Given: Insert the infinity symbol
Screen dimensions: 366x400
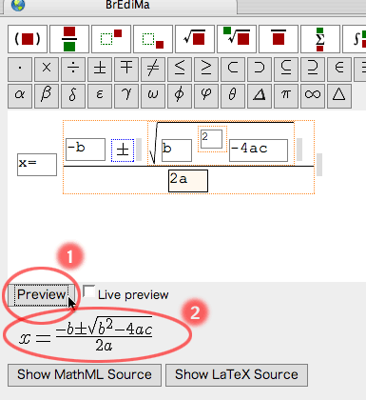Looking at the screenshot, I should (313, 96).
